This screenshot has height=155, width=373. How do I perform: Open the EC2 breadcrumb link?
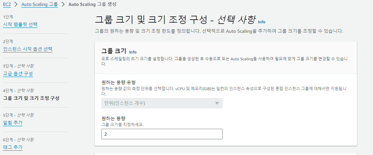(7, 4)
